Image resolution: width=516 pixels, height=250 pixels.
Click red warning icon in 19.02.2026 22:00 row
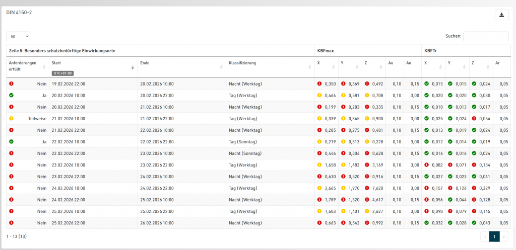tap(11, 84)
